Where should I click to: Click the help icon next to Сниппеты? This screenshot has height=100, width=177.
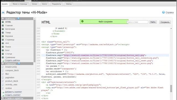(19, 64)
